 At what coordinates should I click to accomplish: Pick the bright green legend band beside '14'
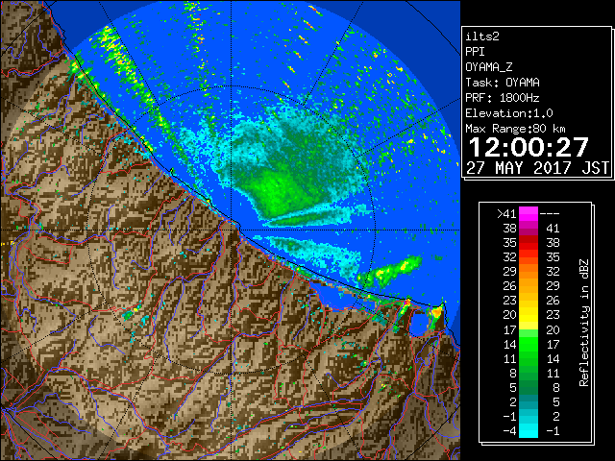click(529, 344)
